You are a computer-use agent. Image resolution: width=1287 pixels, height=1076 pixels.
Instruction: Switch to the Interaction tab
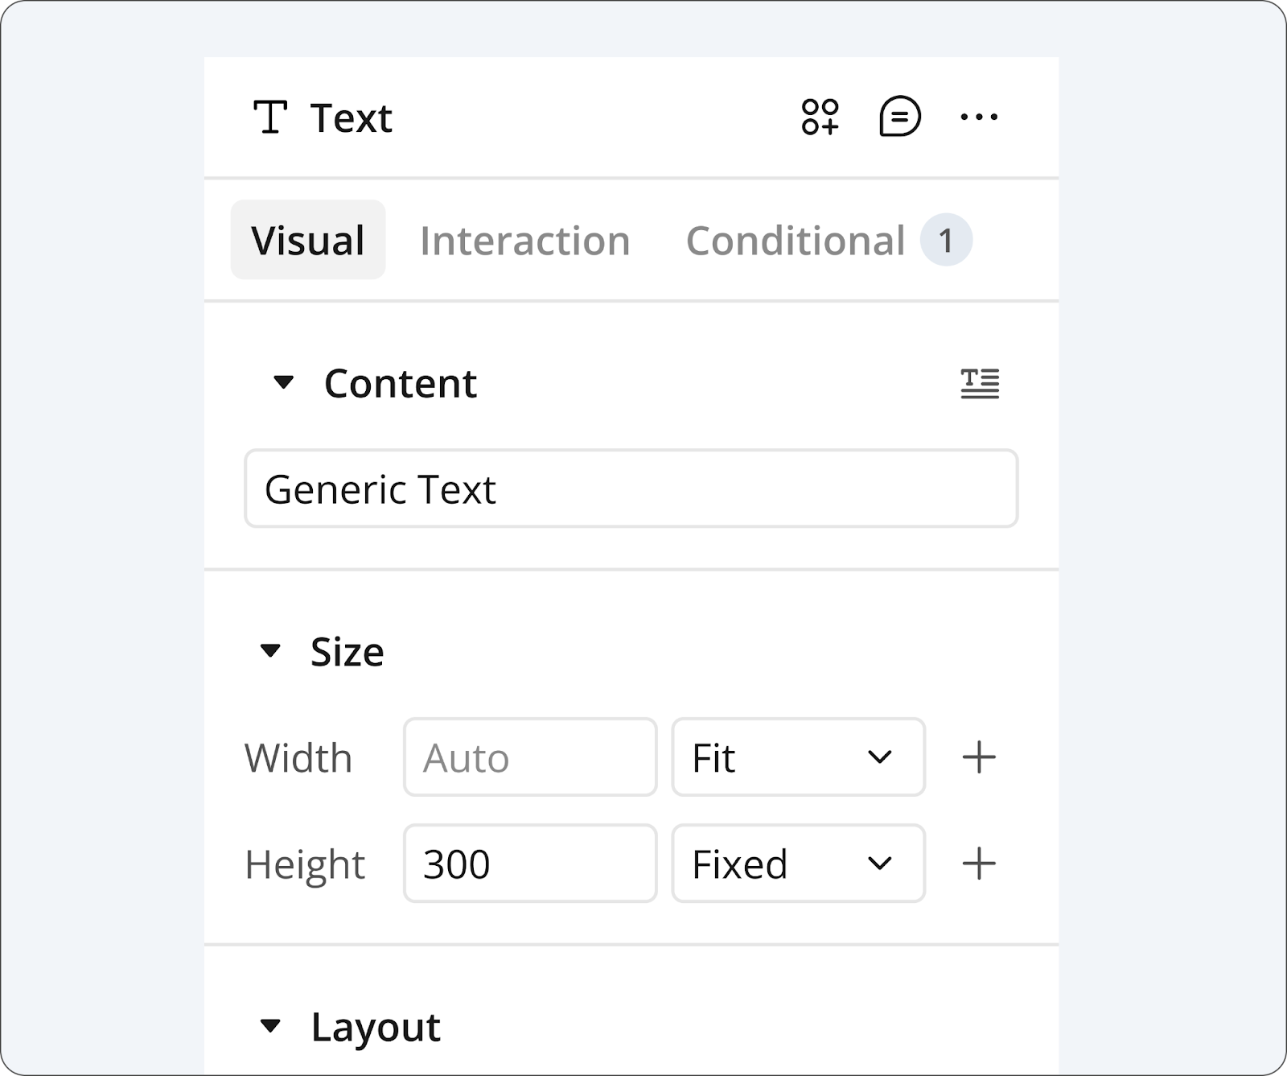coord(524,241)
